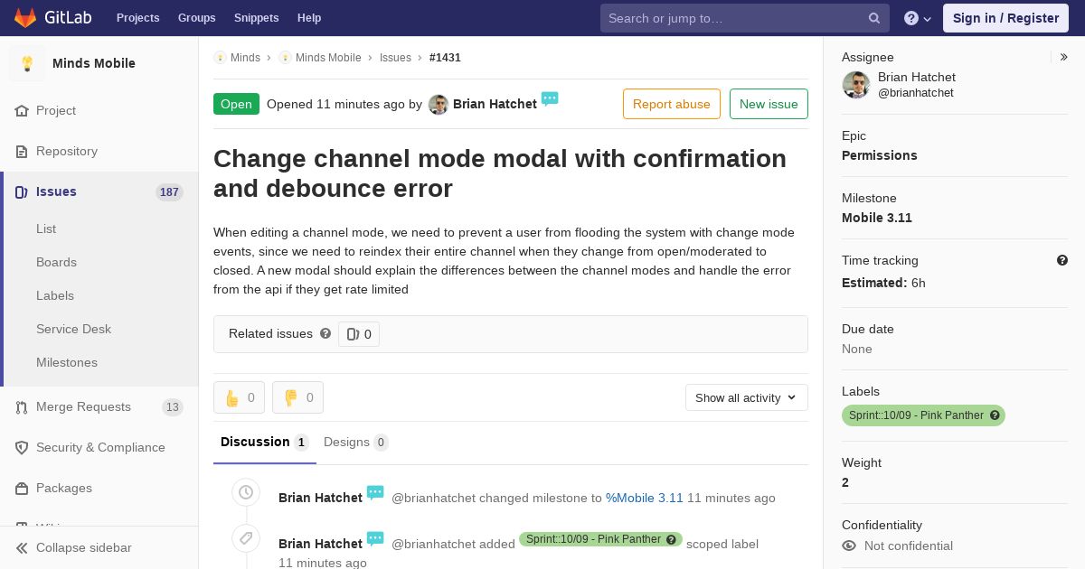Open the Snippets menu item
The width and height of the screenshot is (1085, 569).
[x=256, y=18]
